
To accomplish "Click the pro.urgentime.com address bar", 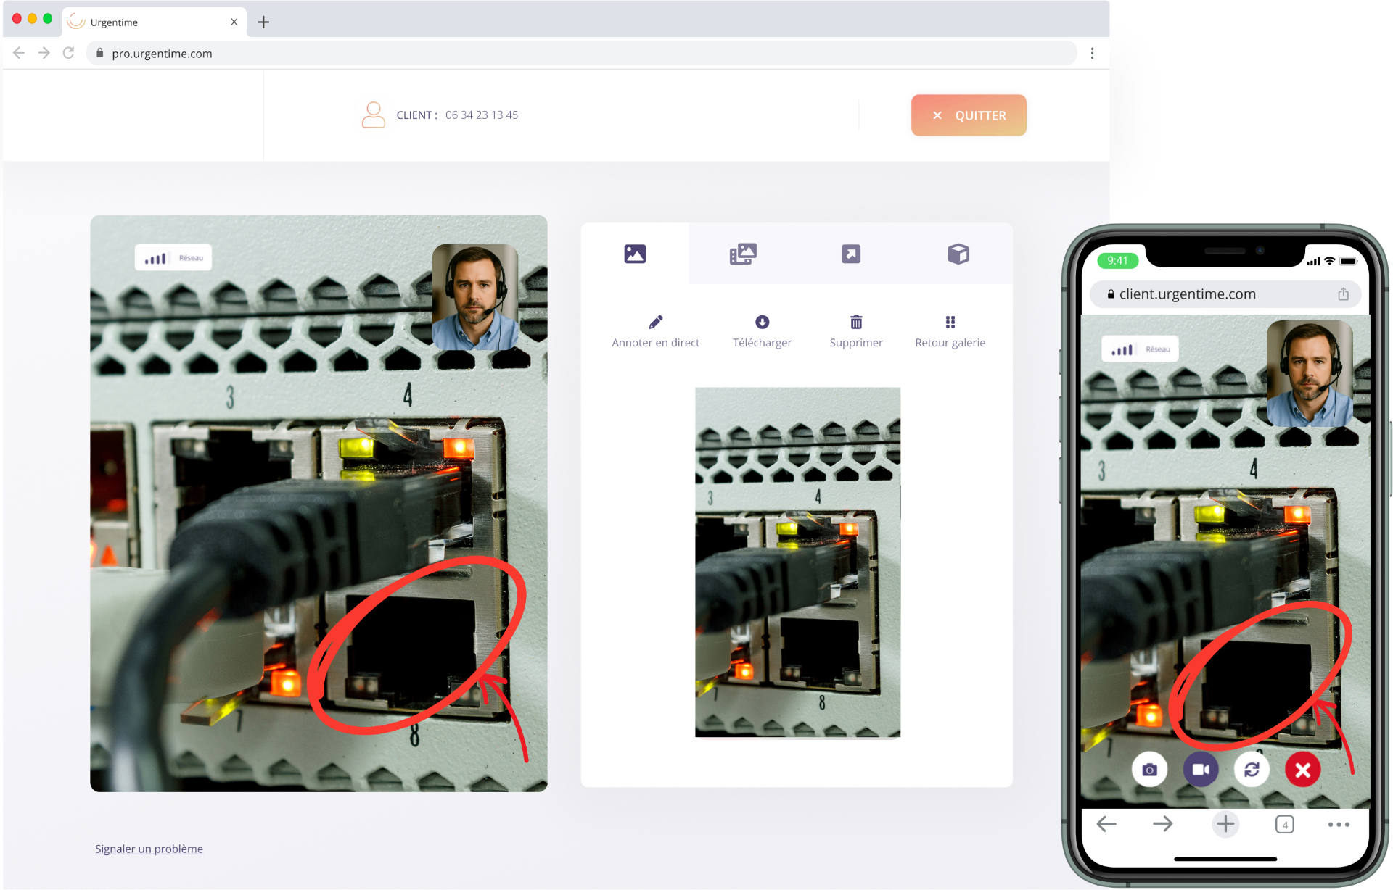I will point(580,53).
